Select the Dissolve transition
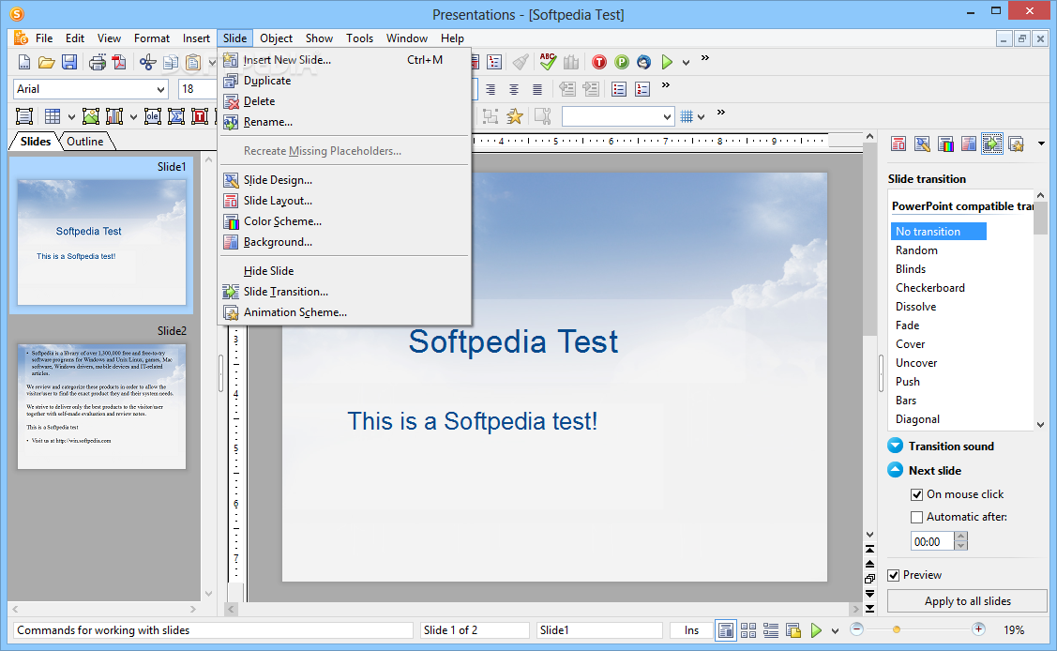The height and width of the screenshot is (651, 1057). (915, 307)
